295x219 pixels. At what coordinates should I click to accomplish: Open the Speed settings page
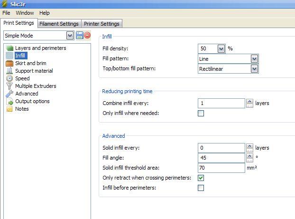(22, 78)
